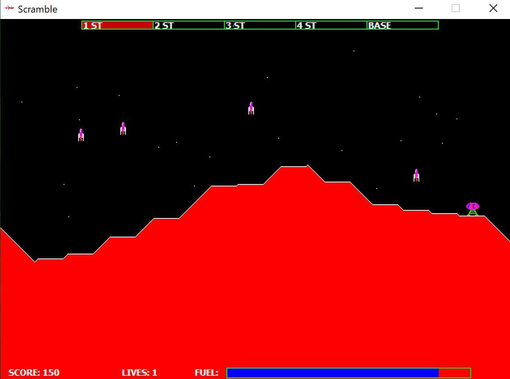Viewport: 510px width, 379px height.
Task: Click the highest flying rocket above the hill
Action: (x=251, y=108)
